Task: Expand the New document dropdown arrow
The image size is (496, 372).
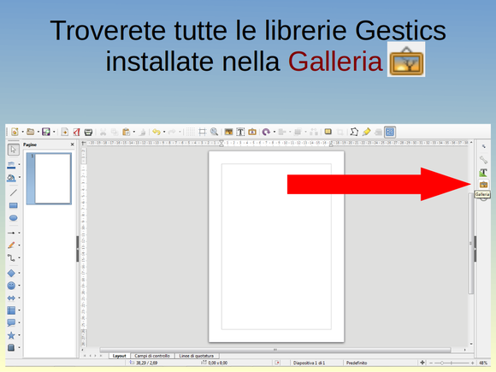Action: 22,132
